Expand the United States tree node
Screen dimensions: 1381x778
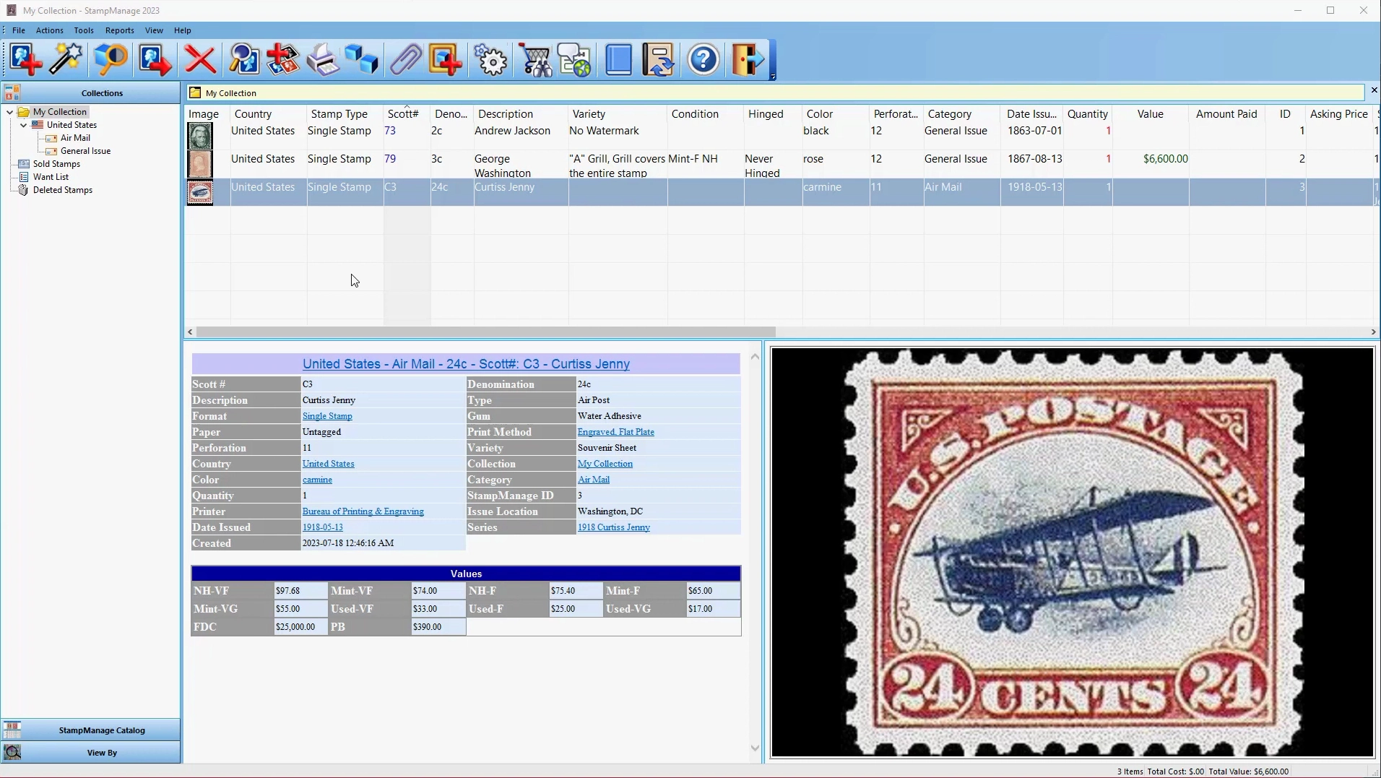pyautogui.click(x=24, y=125)
